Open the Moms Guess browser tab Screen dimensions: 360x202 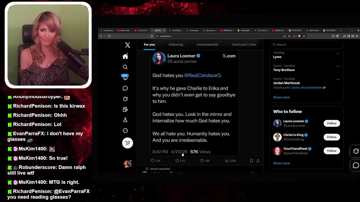(124, 30)
